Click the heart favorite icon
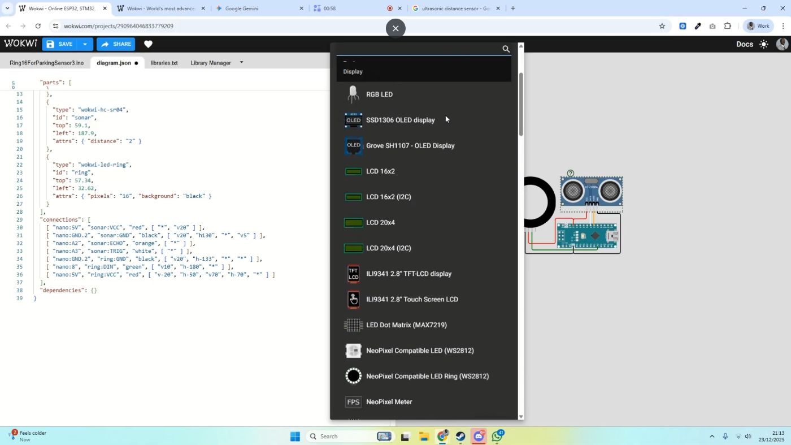791x445 pixels. click(x=148, y=44)
